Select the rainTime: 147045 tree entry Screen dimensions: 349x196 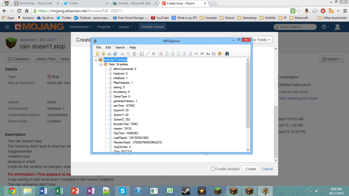pyautogui.click(x=124, y=106)
